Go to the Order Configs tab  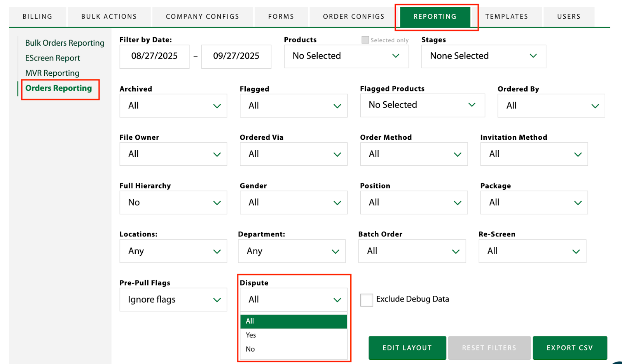point(353,17)
